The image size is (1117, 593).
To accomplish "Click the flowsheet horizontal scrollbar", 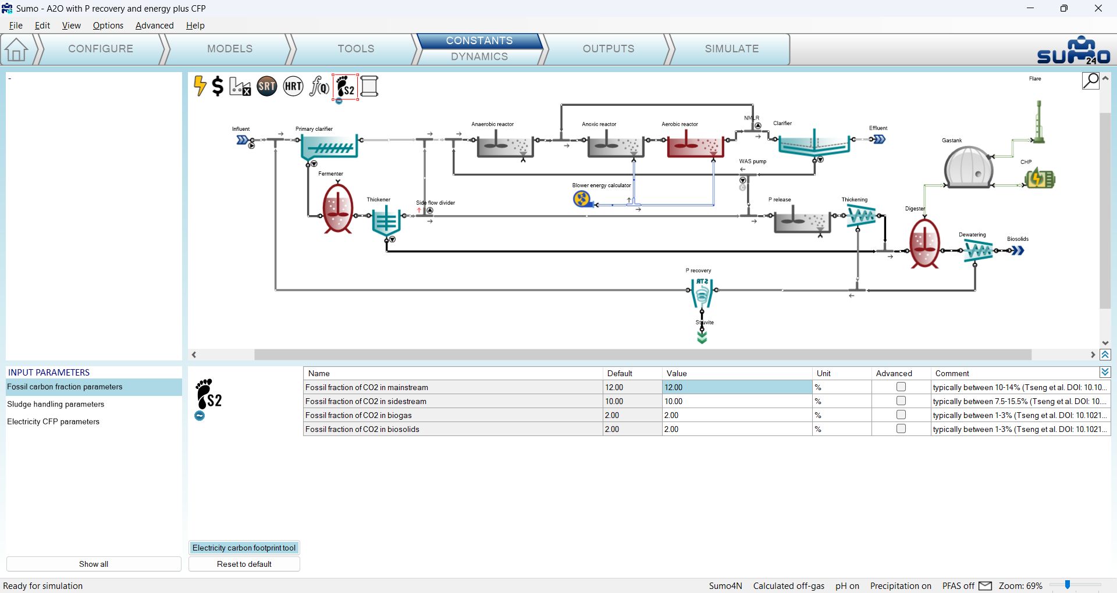I will [643, 355].
